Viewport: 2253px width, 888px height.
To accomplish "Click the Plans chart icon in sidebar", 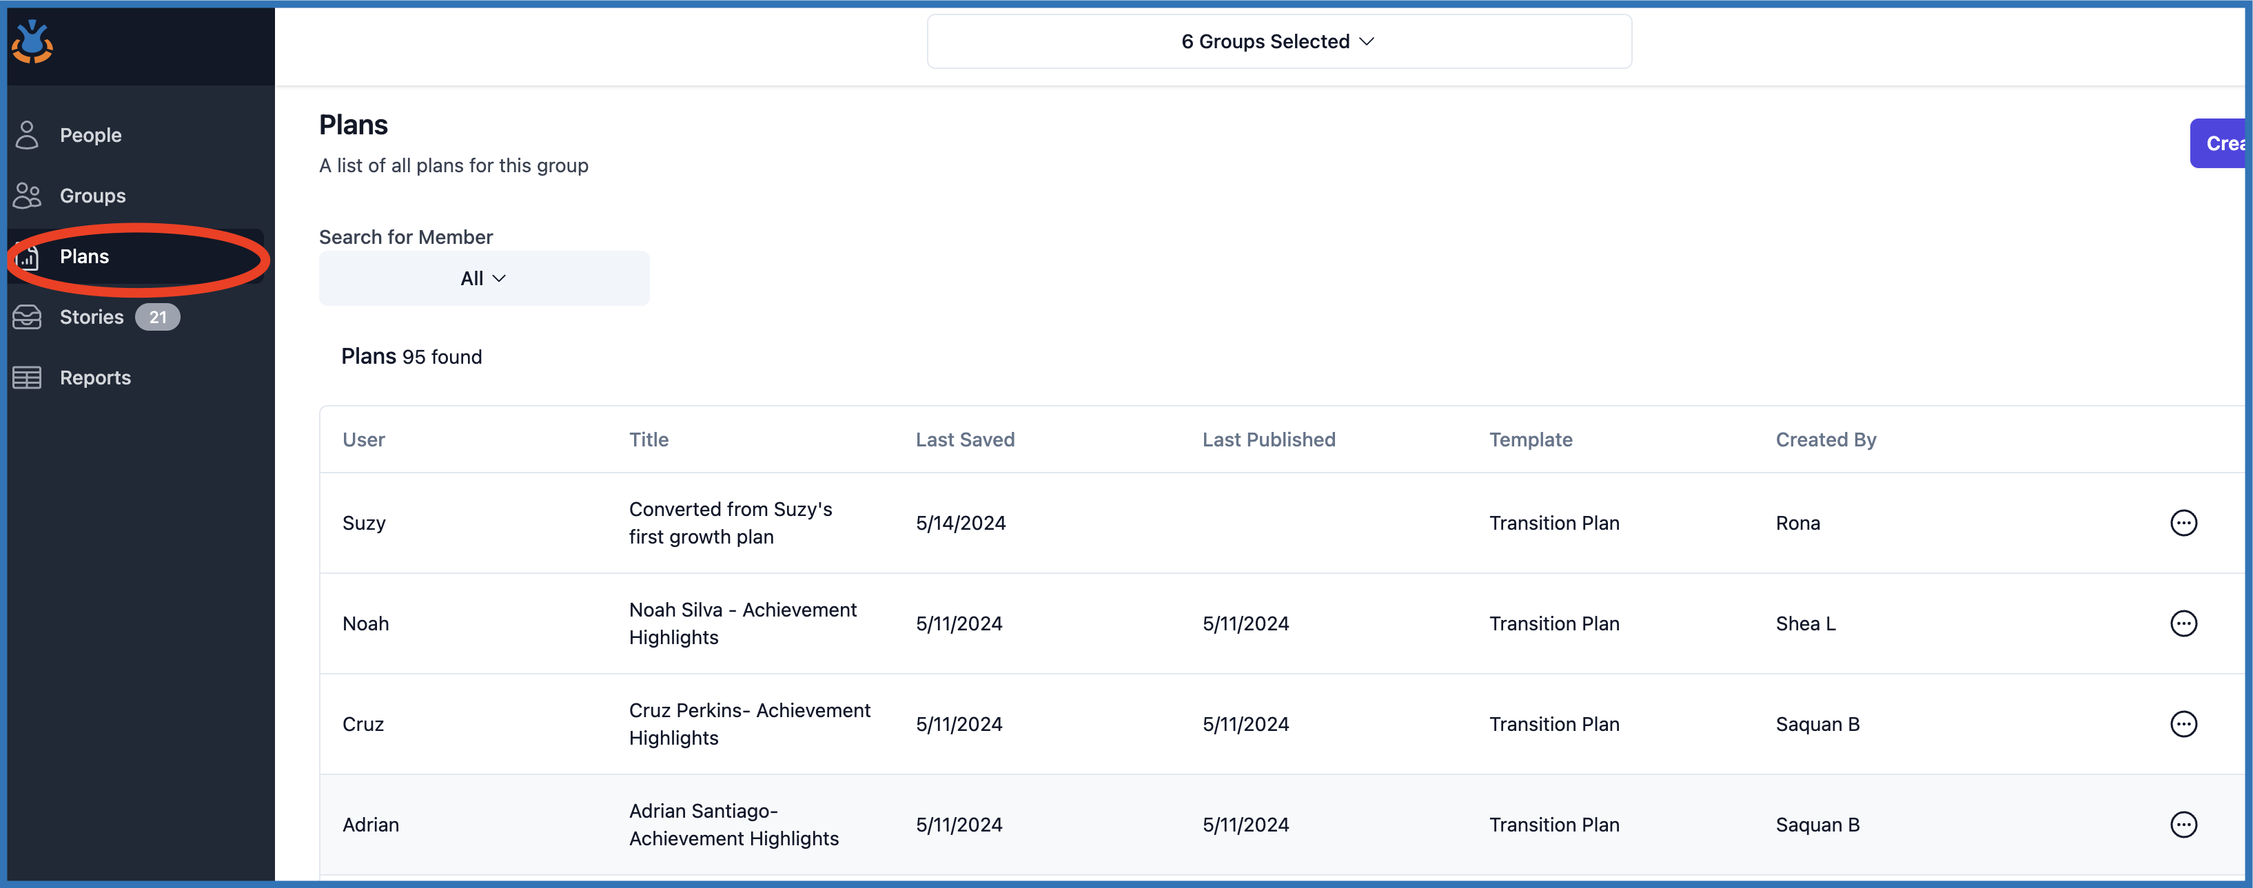I will pyautogui.click(x=27, y=257).
